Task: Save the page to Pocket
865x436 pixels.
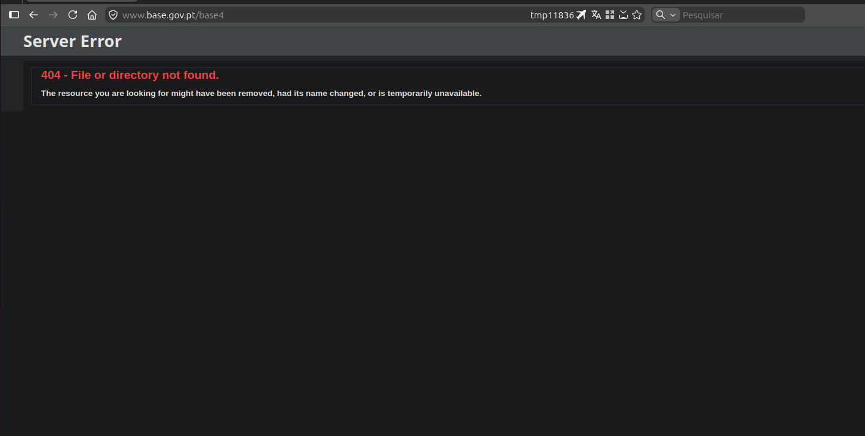Action: point(623,15)
